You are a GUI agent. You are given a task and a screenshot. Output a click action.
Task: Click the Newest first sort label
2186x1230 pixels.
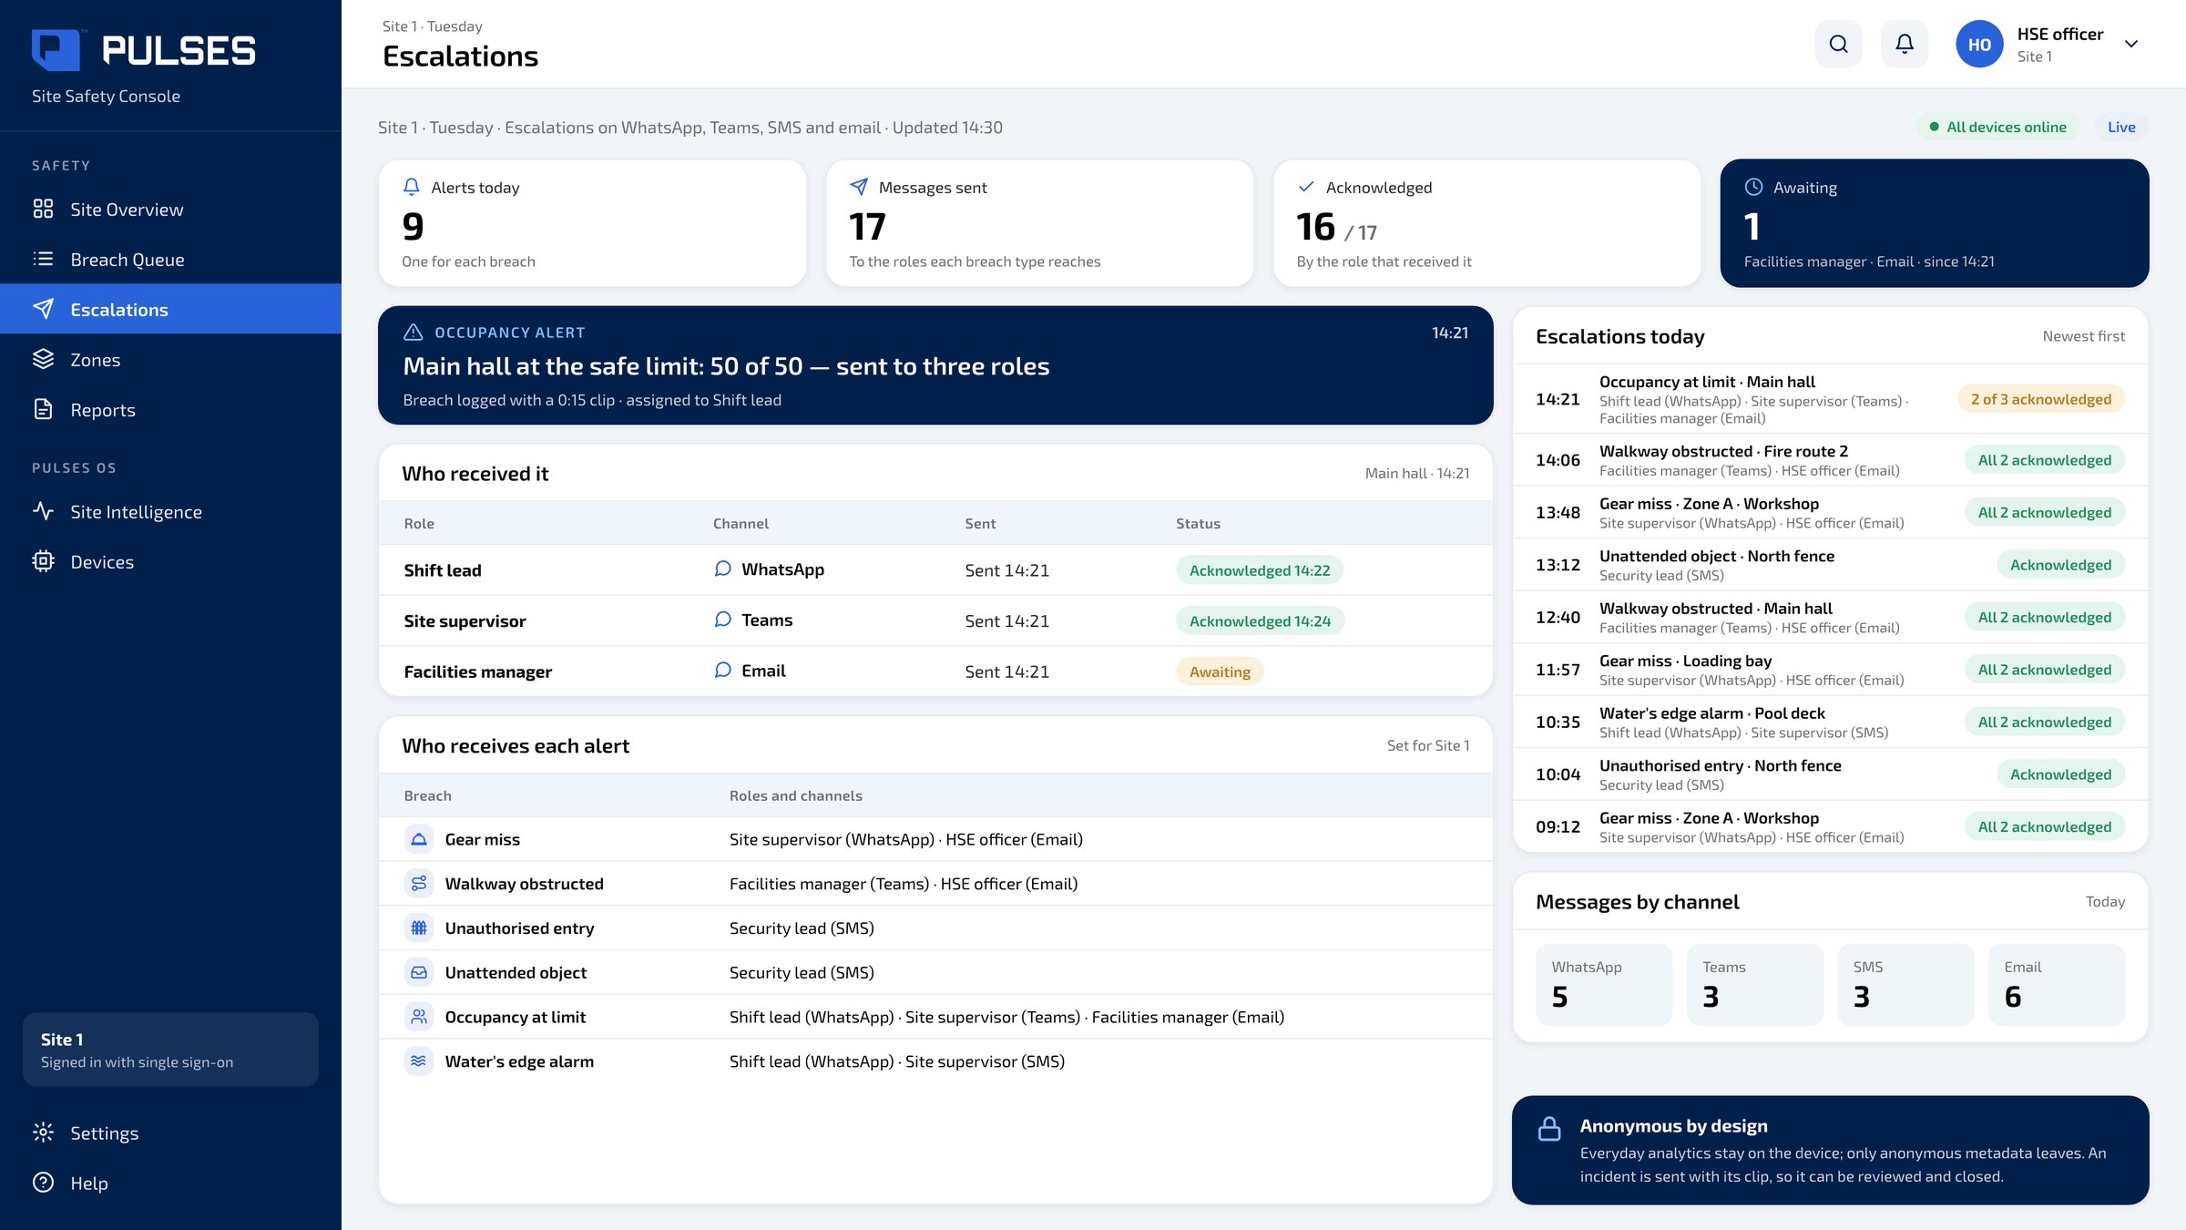tap(2083, 336)
